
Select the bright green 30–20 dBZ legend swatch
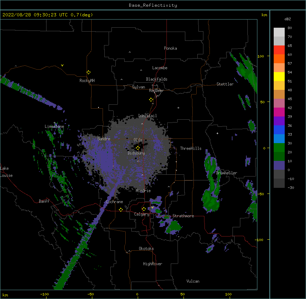coord(279,148)
